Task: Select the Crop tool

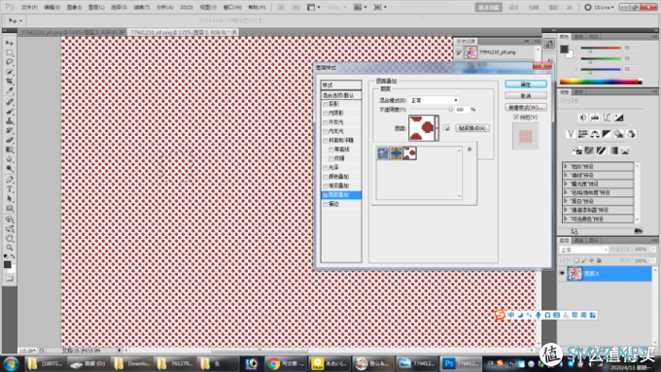Action: 10,81
